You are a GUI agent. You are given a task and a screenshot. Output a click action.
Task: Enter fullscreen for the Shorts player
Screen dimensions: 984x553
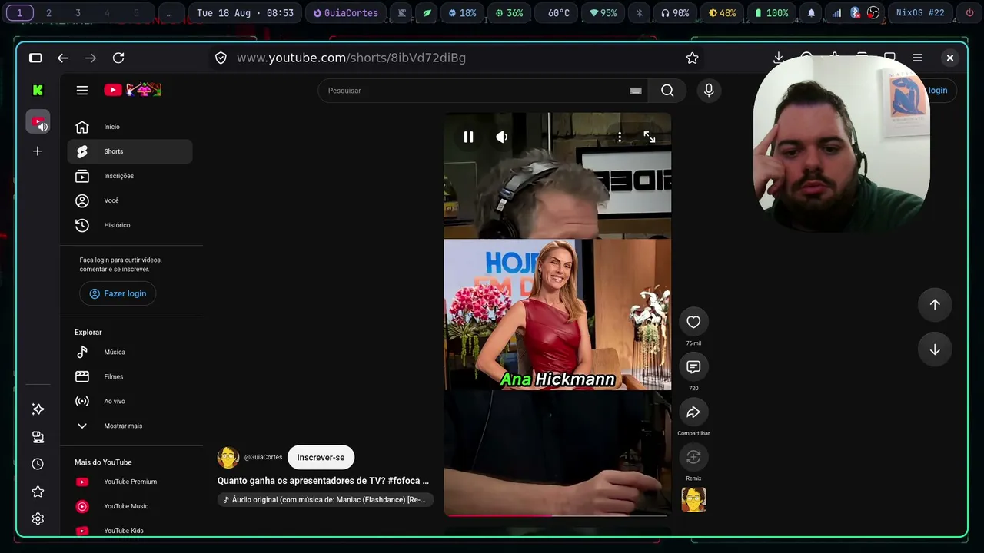650,137
